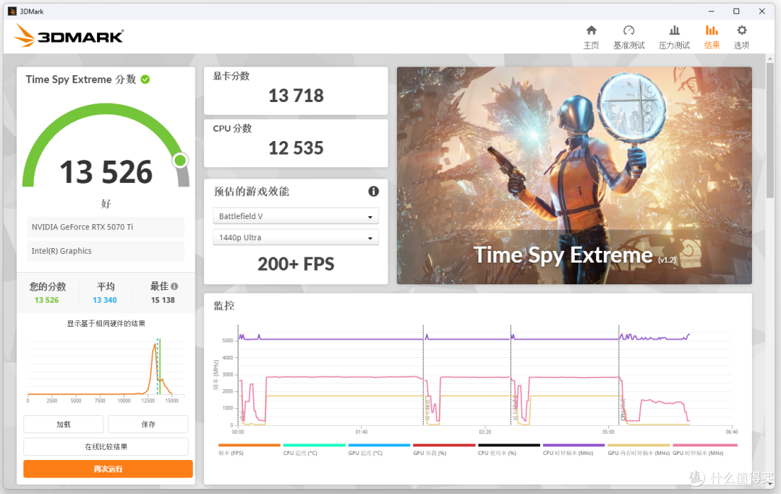Toggle 帧率 (FPS) orange legend item
The width and height of the screenshot is (781, 494).
[249, 450]
